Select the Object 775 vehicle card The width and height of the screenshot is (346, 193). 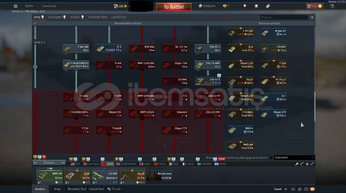[x=175, y=130]
